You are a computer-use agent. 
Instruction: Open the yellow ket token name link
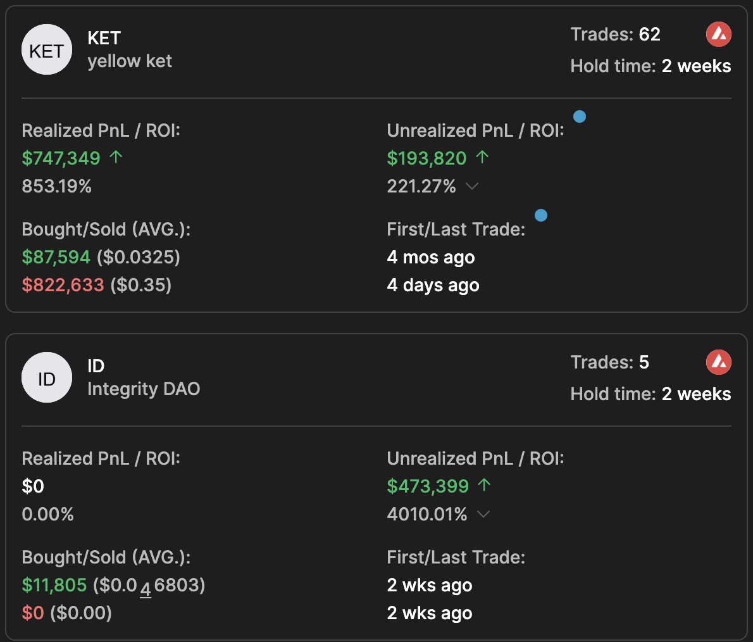point(130,61)
